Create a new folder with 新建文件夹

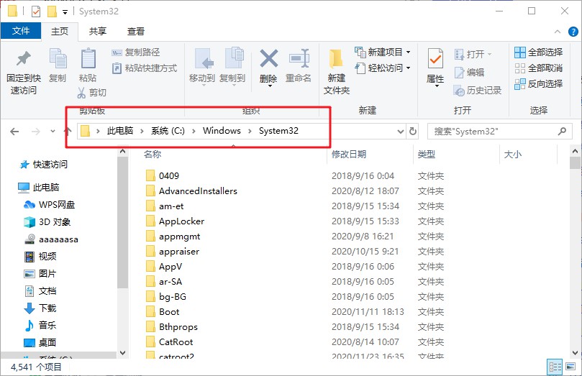(337, 73)
